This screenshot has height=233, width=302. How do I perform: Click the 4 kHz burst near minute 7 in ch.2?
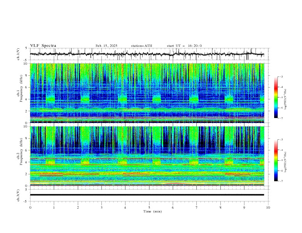[x=194, y=162]
